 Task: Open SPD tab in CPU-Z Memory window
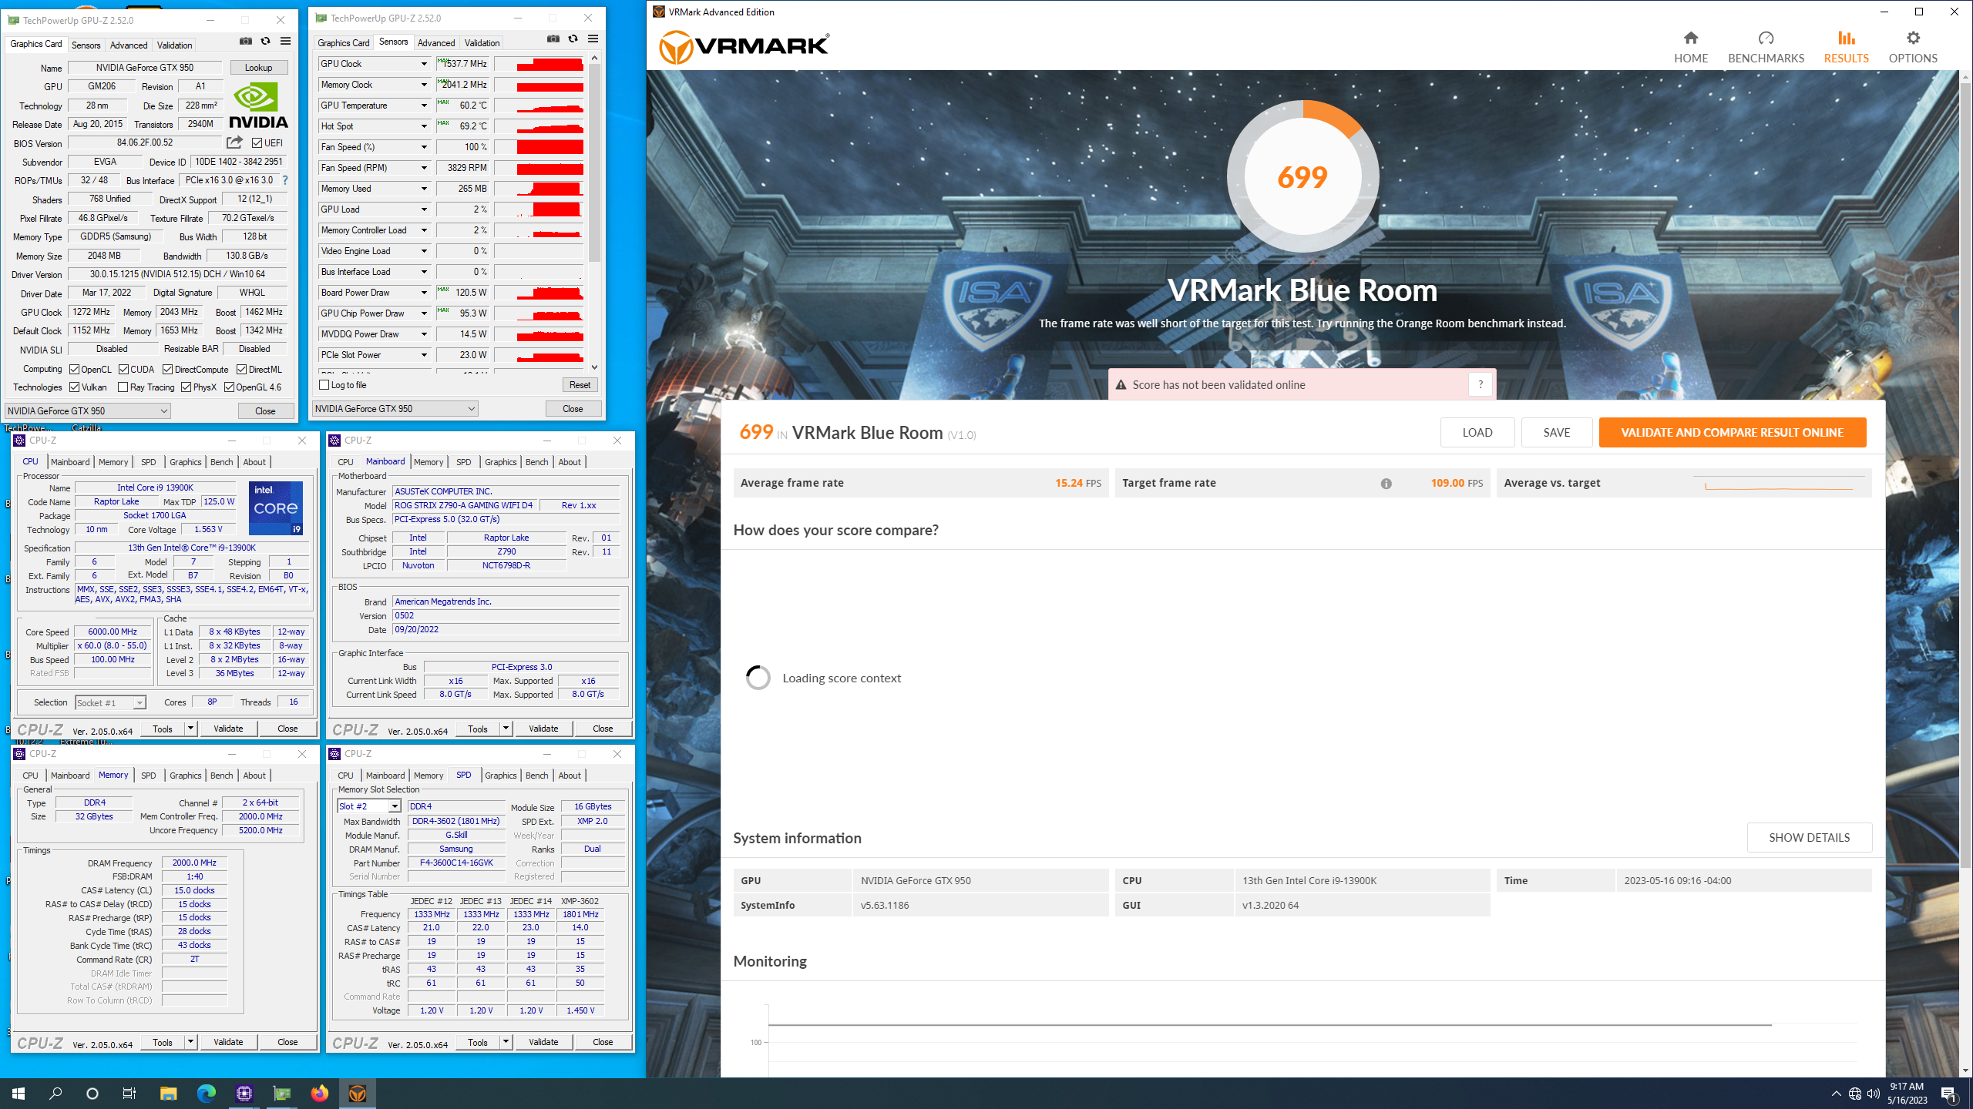149,776
